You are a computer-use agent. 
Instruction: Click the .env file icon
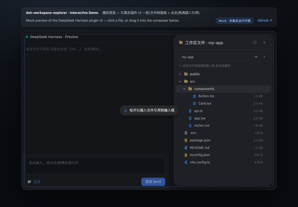click(186, 133)
